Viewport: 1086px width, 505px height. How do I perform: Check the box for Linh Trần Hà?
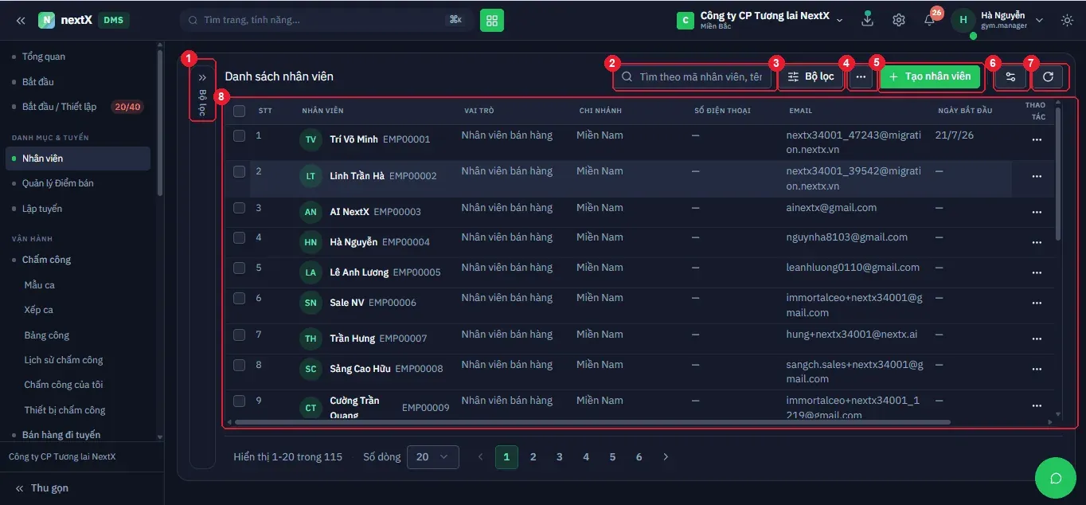tap(240, 171)
